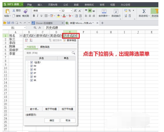
Task: Click the fill color bucket icon
Action: point(58,16)
